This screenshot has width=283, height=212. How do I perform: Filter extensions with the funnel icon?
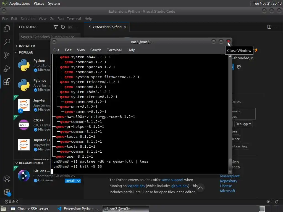(x=56, y=27)
